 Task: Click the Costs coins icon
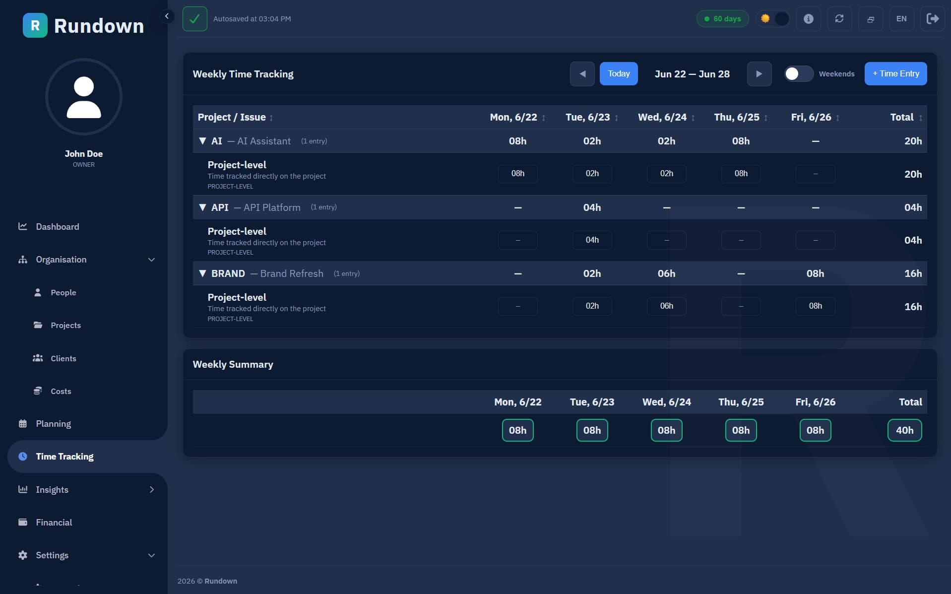[x=38, y=391]
